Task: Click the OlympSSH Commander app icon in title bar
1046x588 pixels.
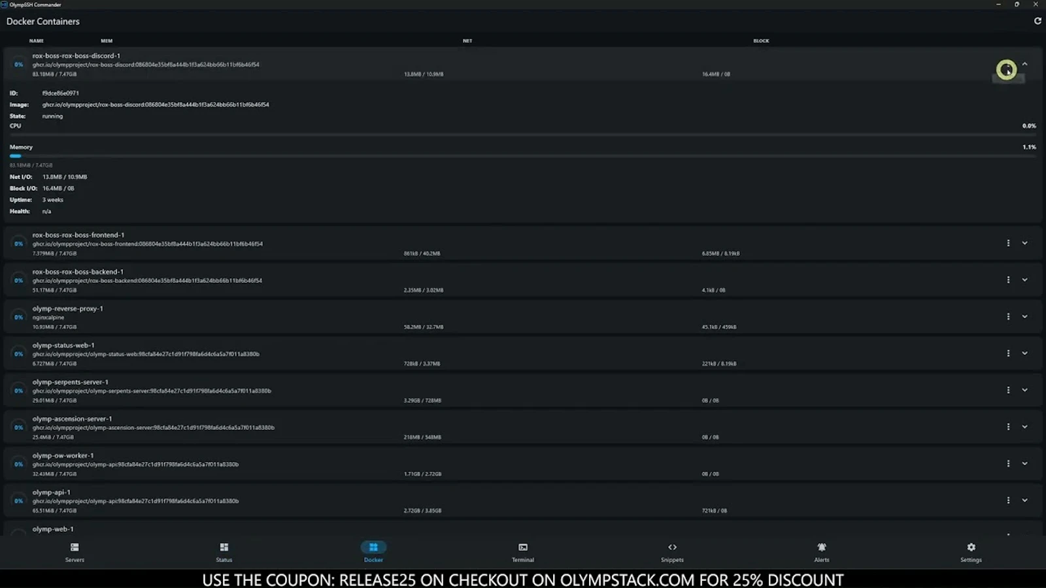Action: [4, 5]
